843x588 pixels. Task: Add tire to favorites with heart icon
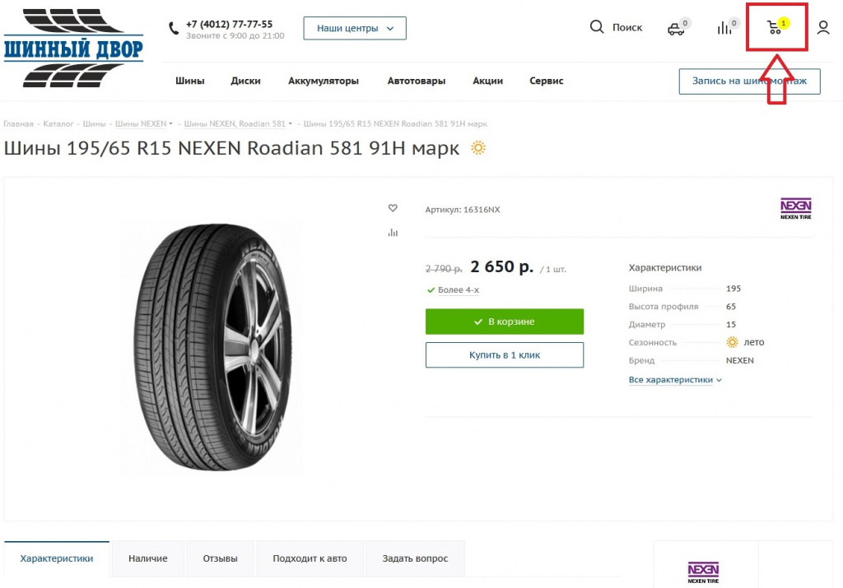tap(393, 208)
